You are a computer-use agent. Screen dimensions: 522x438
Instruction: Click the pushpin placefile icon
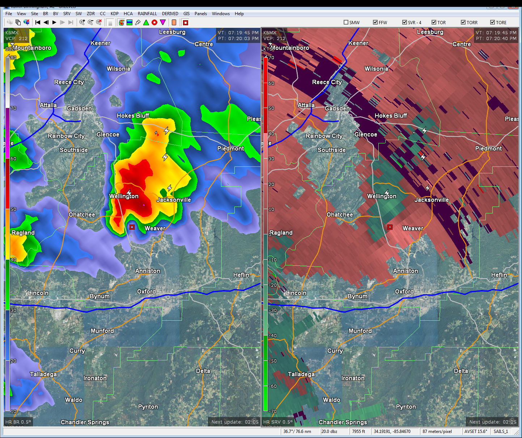coord(138,22)
